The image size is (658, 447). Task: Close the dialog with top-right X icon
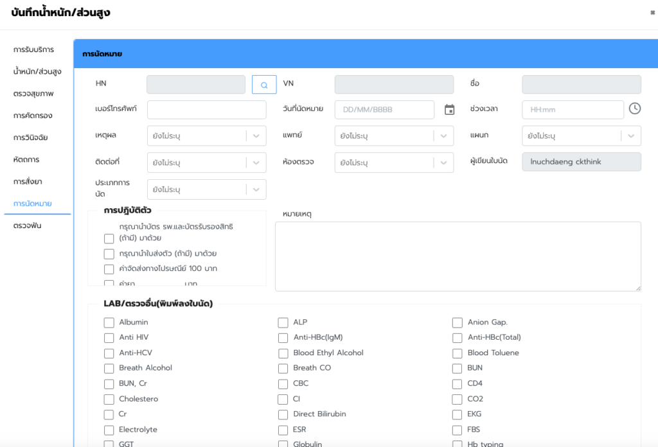tap(653, 12)
